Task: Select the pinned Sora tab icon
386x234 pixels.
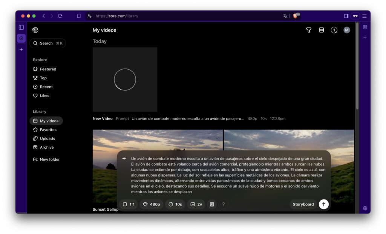Action: tap(21, 38)
